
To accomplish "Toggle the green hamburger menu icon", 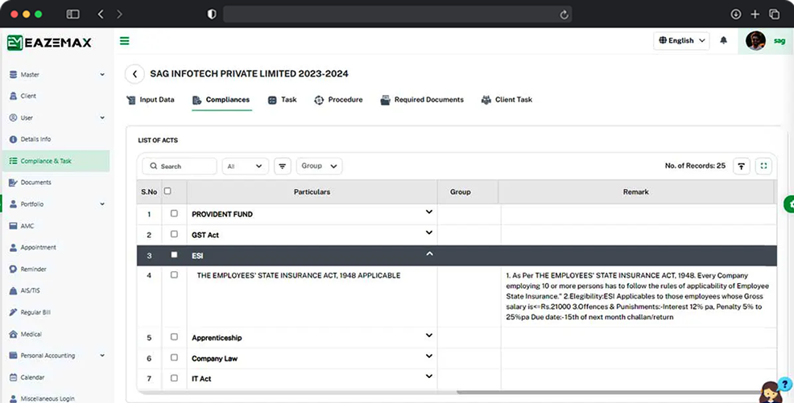I will [x=125, y=41].
